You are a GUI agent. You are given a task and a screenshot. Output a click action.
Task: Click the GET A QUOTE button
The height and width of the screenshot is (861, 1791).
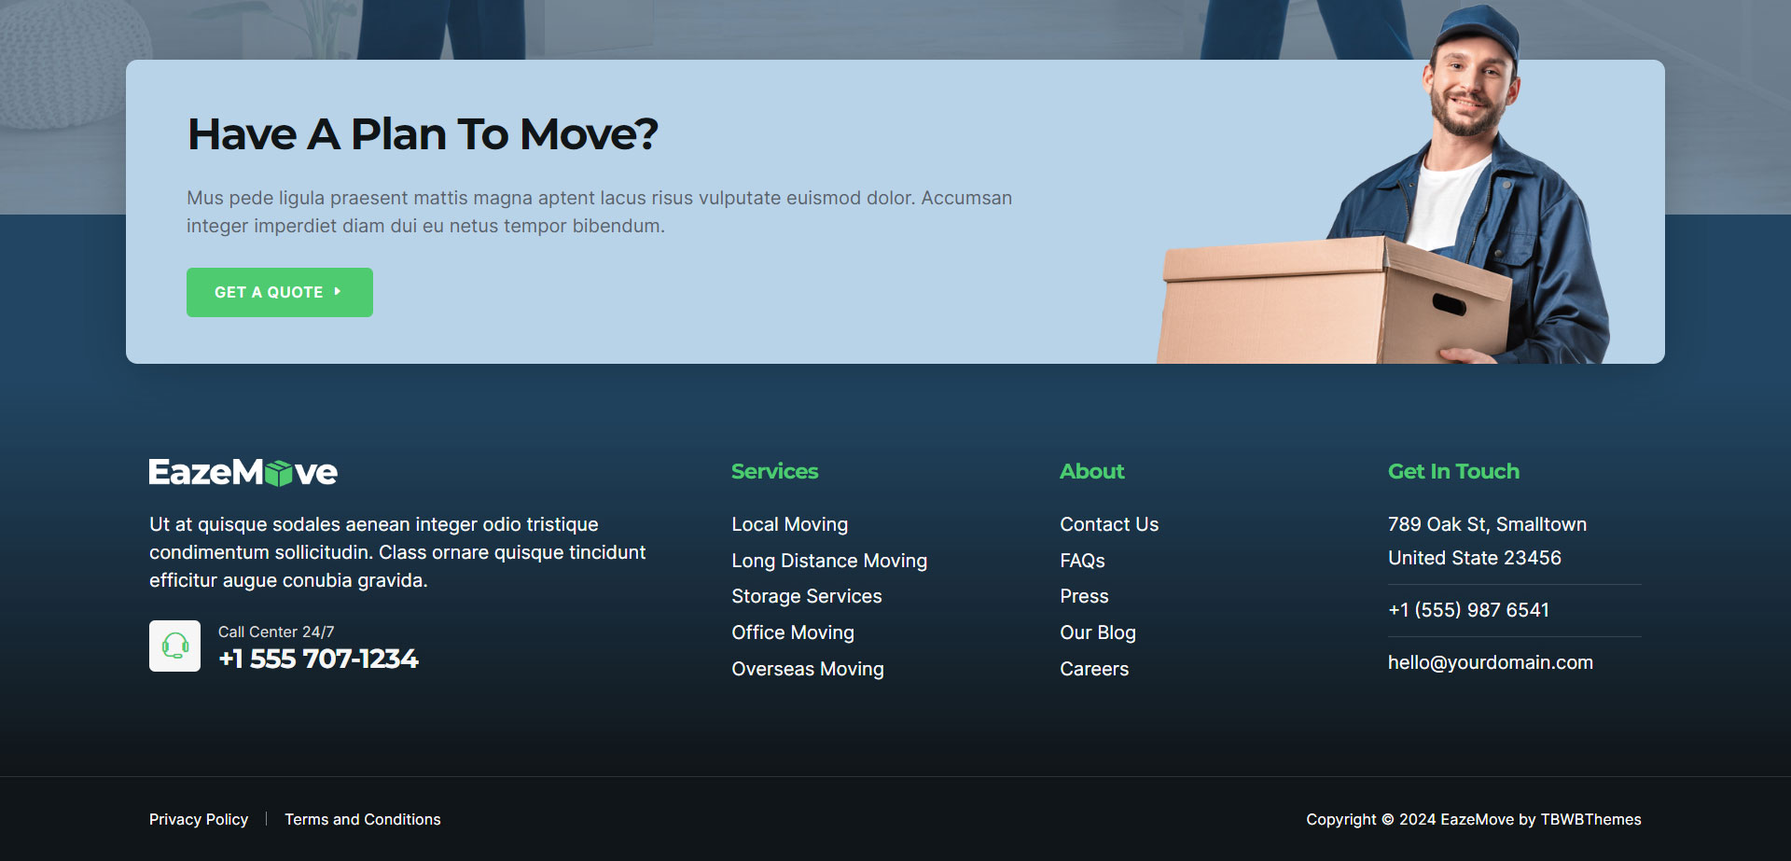[279, 292]
